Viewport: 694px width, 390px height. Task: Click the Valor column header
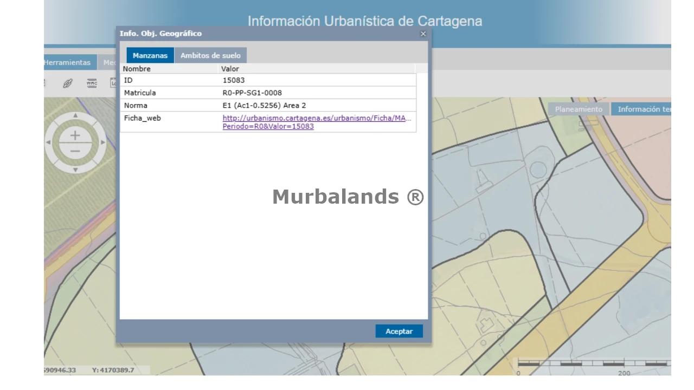pos(230,69)
